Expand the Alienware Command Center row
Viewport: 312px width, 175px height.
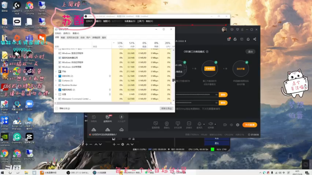[x=56, y=99]
